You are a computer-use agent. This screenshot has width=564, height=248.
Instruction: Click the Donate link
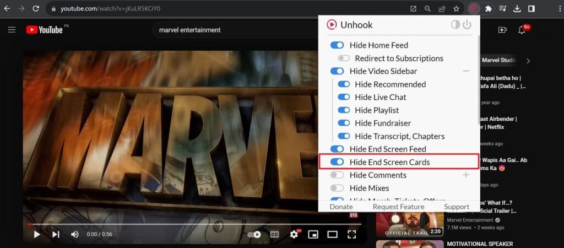341,207
